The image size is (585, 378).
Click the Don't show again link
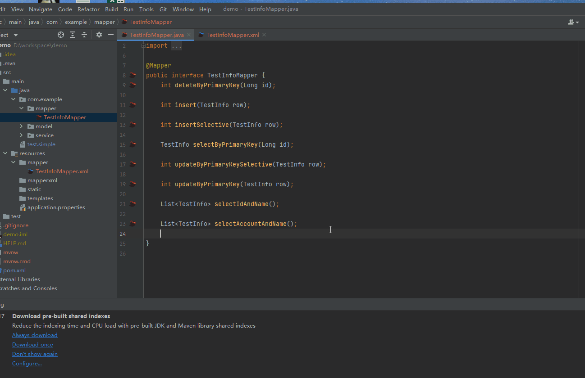point(35,354)
